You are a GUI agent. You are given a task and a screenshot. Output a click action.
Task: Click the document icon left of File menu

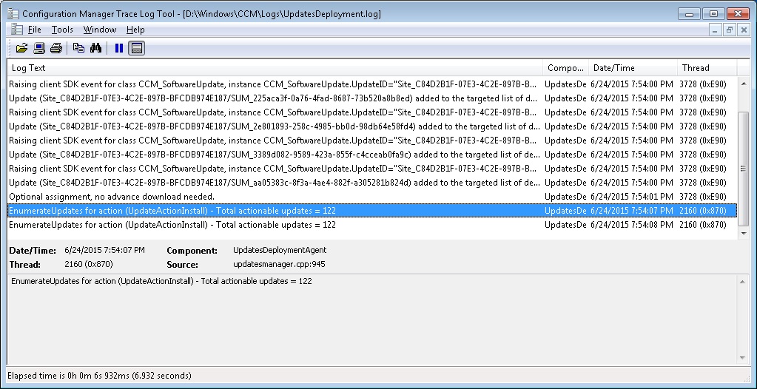pyautogui.click(x=16, y=30)
